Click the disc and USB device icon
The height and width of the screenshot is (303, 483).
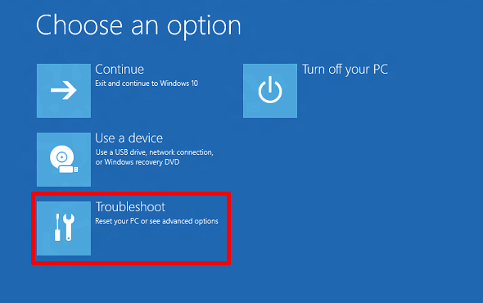(x=64, y=160)
